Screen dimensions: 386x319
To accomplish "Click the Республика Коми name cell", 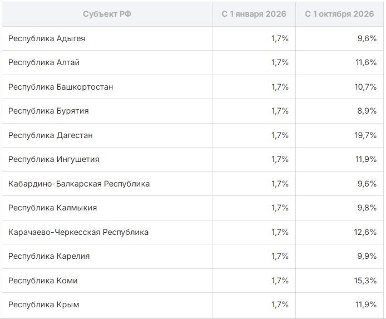I will click(43, 281).
